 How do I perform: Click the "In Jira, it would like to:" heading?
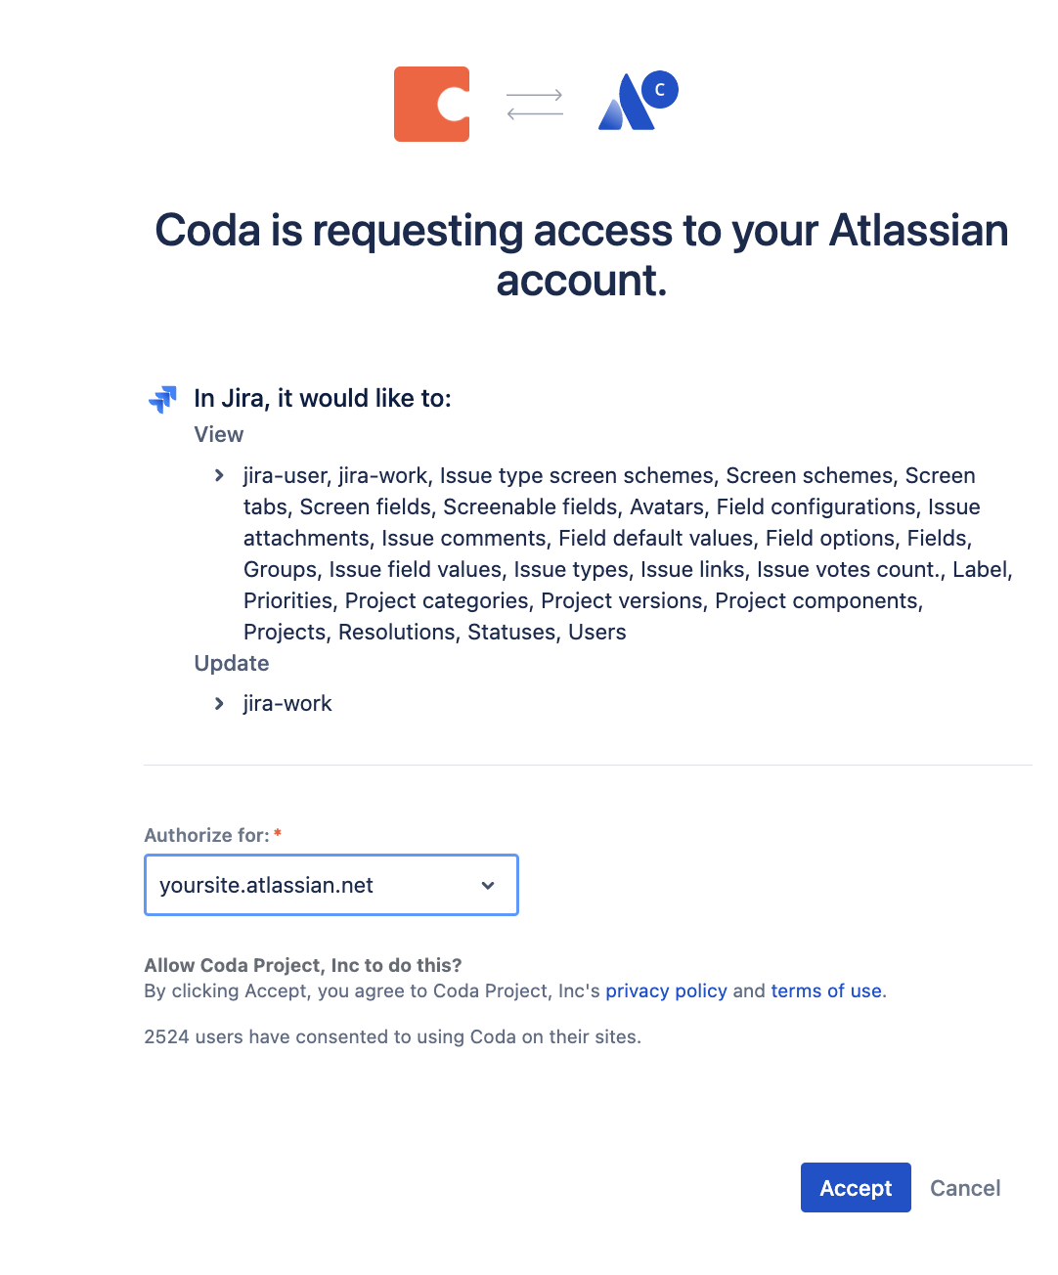point(323,399)
